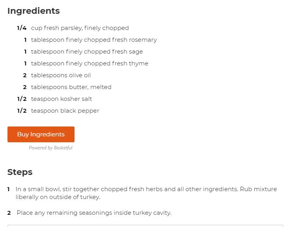This screenshot has width=289, height=227.
Task: Click the 1/2 quantity beside kosher salt
Action: (22, 99)
